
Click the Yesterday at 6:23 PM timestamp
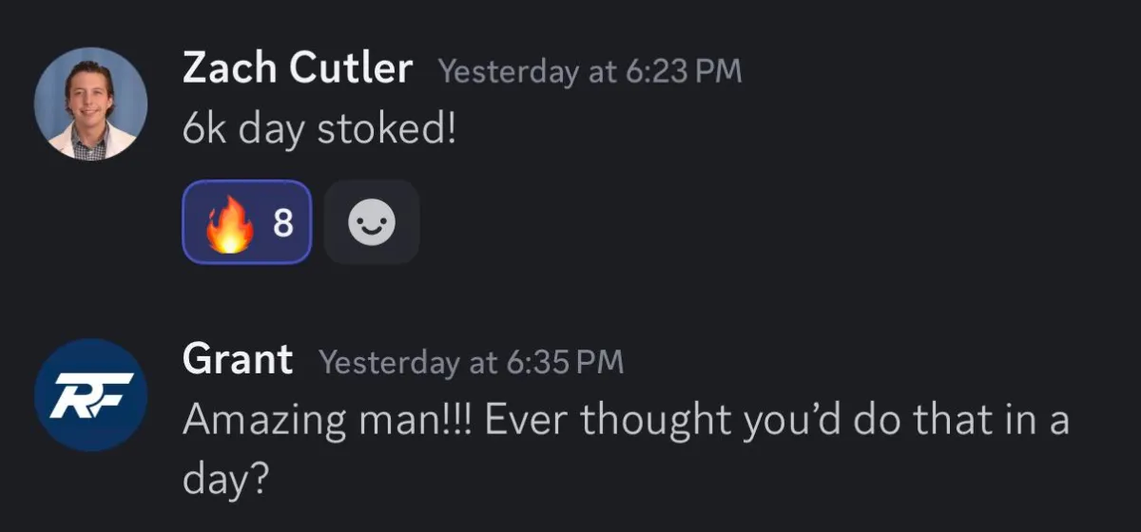click(x=589, y=72)
